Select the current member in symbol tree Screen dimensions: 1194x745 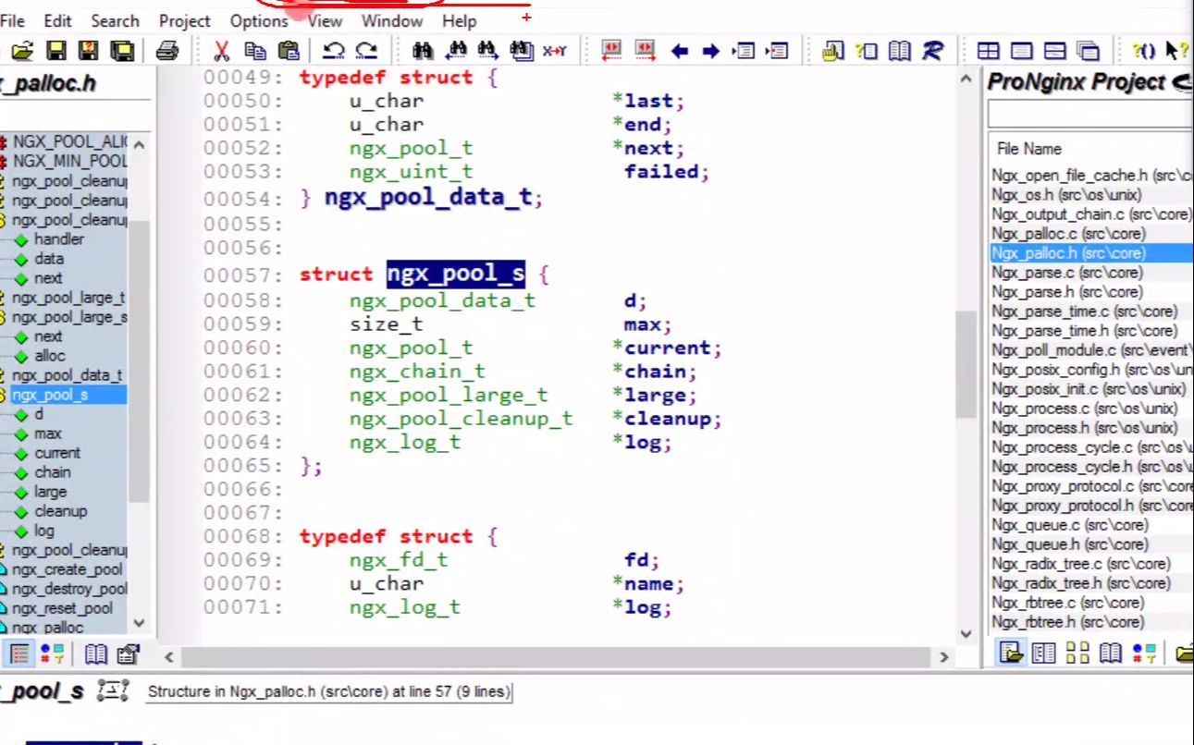point(57,453)
